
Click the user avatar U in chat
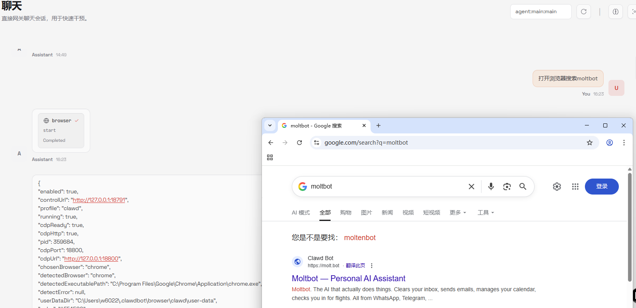coord(616,88)
